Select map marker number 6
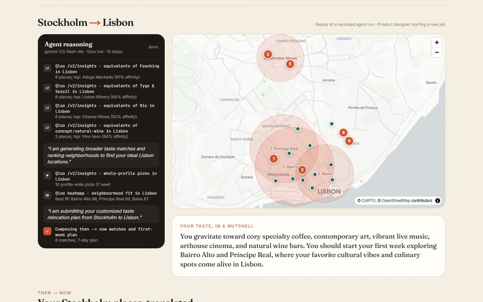The height and width of the screenshot is (302, 483). pyautogui.click(x=343, y=132)
